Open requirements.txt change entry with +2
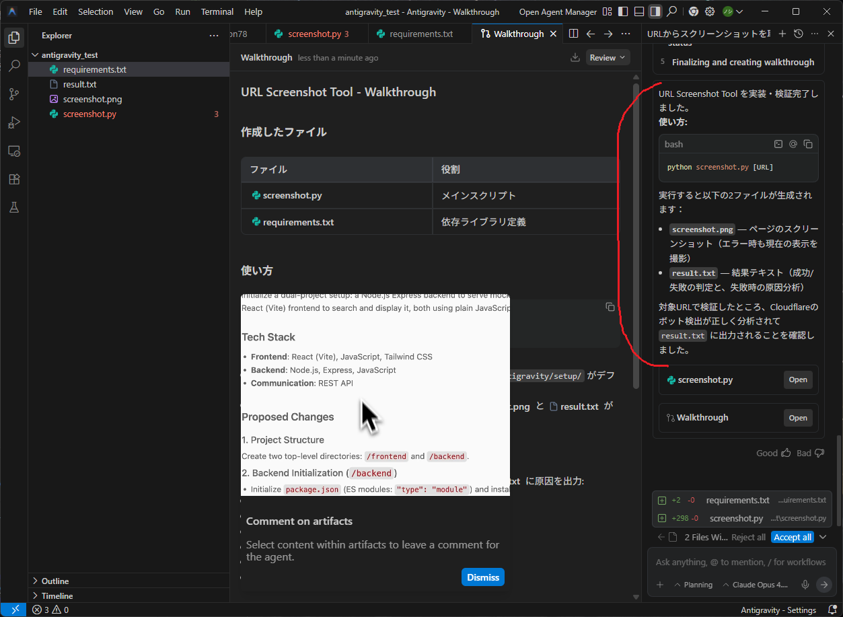The height and width of the screenshot is (617, 843). (742, 500)
